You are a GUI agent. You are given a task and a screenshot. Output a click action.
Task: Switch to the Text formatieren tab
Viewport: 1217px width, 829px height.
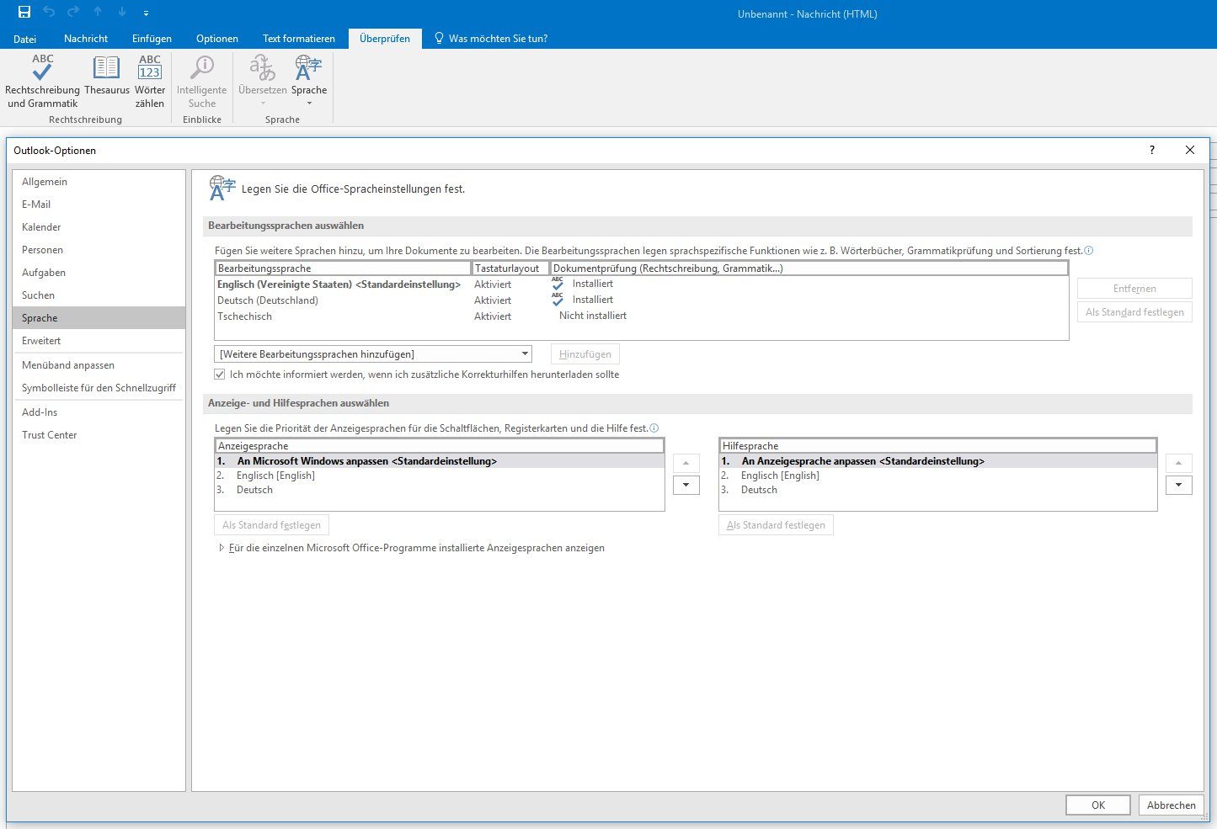[299, 39]
